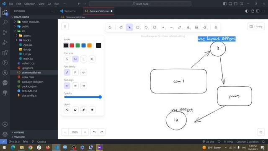Open the Extensions view

5,52
